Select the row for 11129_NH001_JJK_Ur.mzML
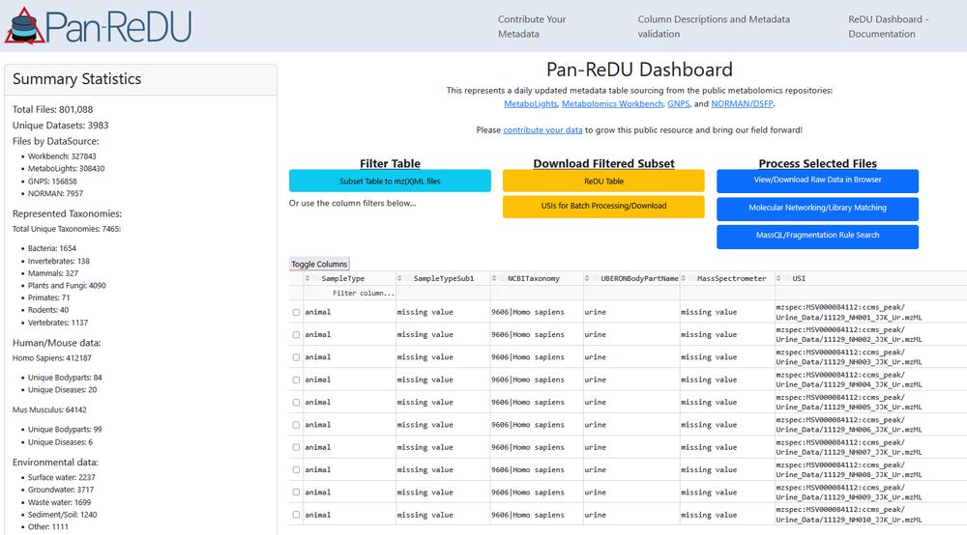 pos(296,312)
